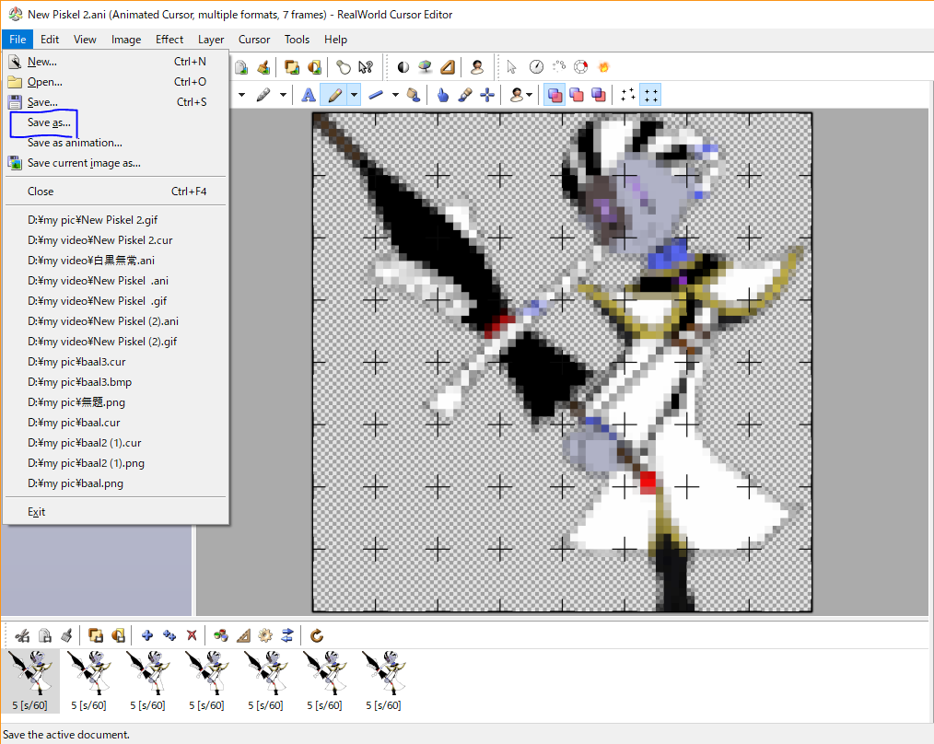This screenshot has width=934, height=744.
Task: Select the Brush tool in toolbar
Action: (x=465, y=95)
